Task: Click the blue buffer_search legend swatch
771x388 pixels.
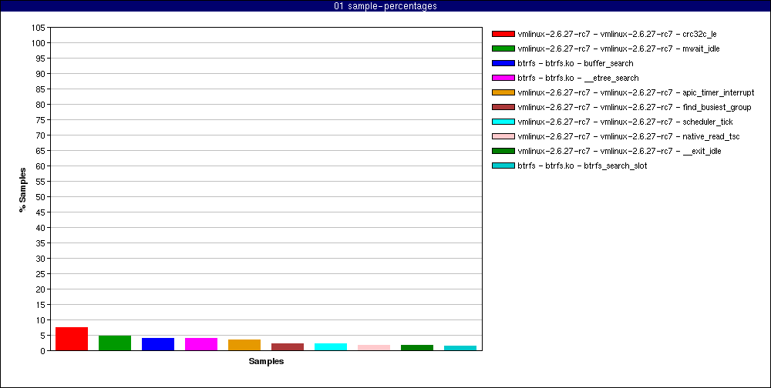Action: 503,63
